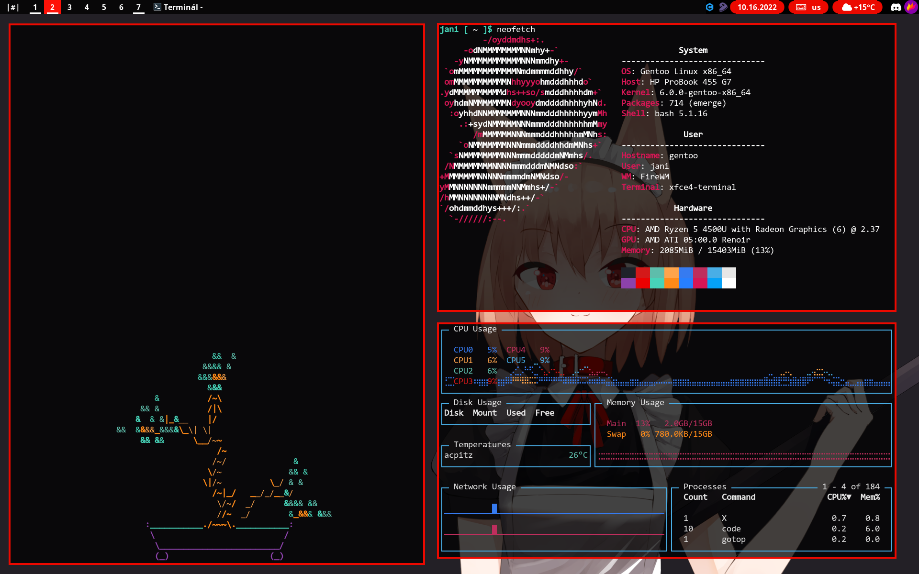Viewport: 919px width, 574px height.
Task: Click the keyboard layout icon
Action: pyautogui.click(x=801, y=7)
